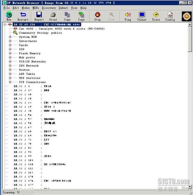Expand the IOS branch
This screenshot has height=195, width=193.
click(10, 49)
